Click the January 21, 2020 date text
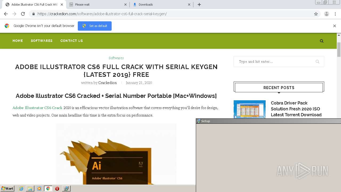 pyautogui.click(x=139, y=83)
